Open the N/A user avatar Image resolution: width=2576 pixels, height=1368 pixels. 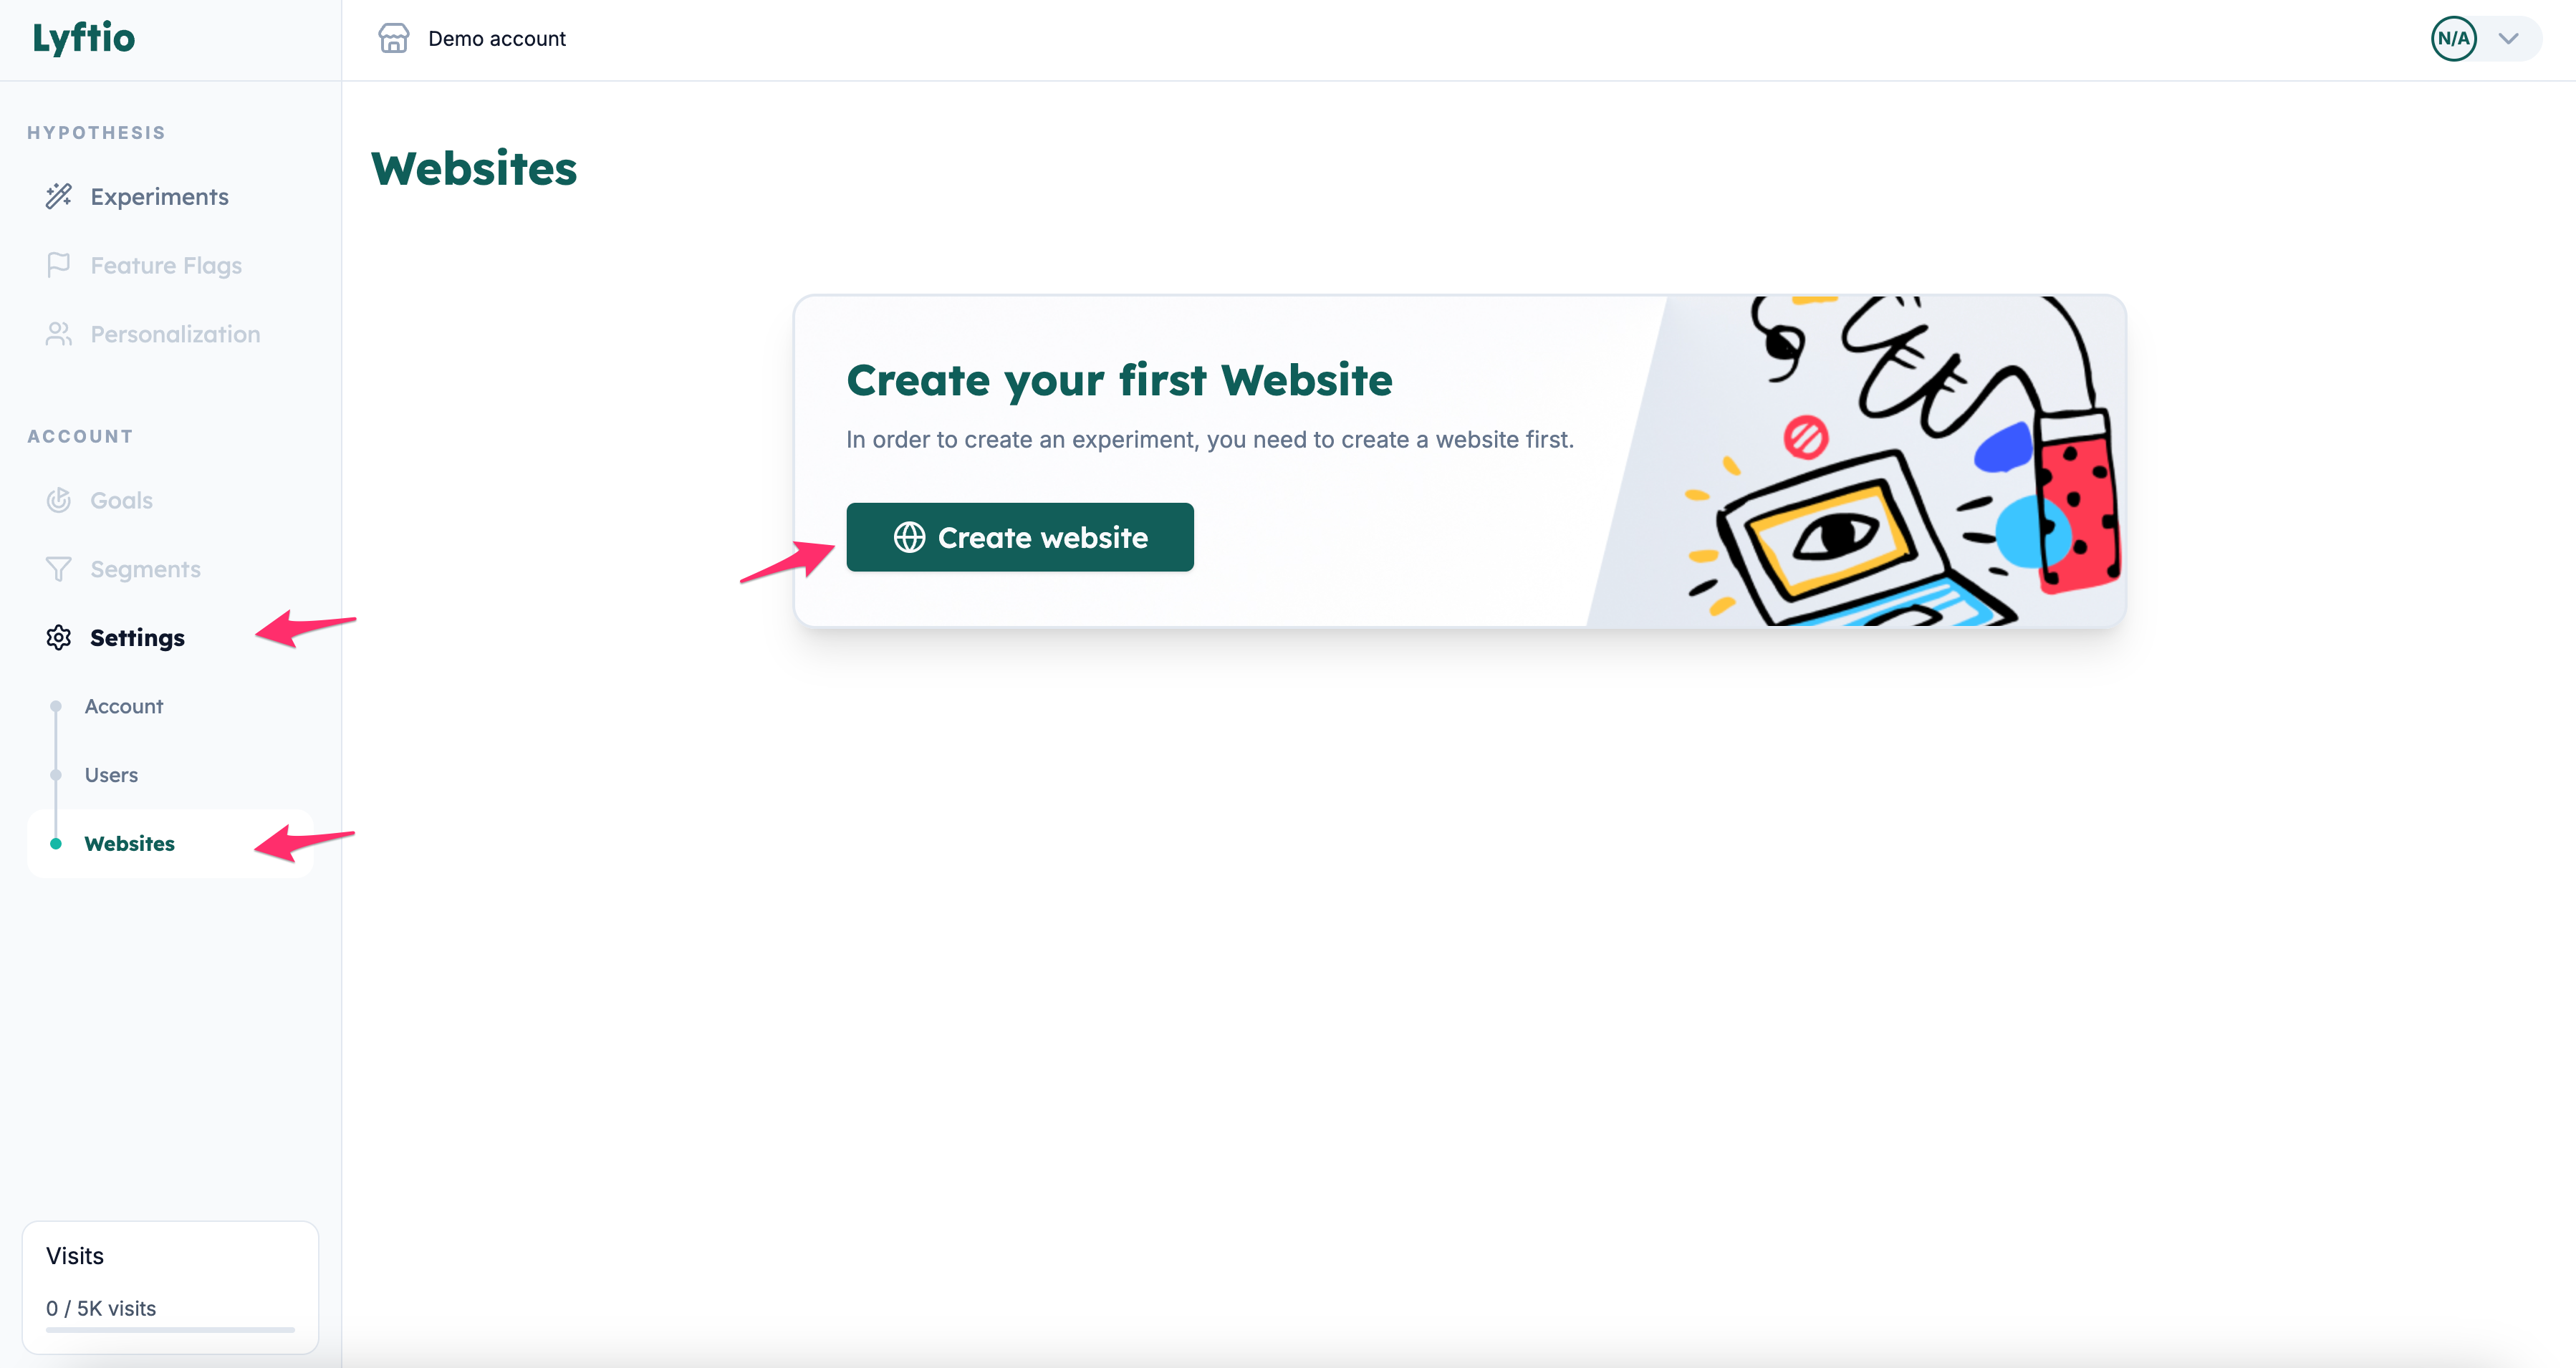point(2454,38)
